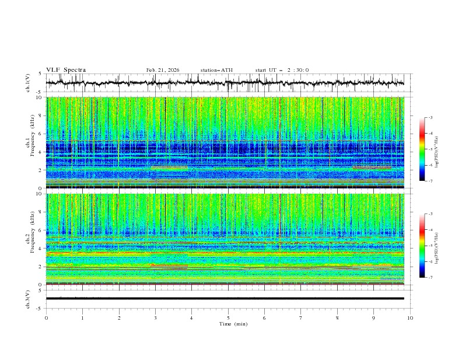The width and height of the screenshot is (462, 357).
Task: Click the "-3" label on upper colorbar
Action: click(430, 117)
